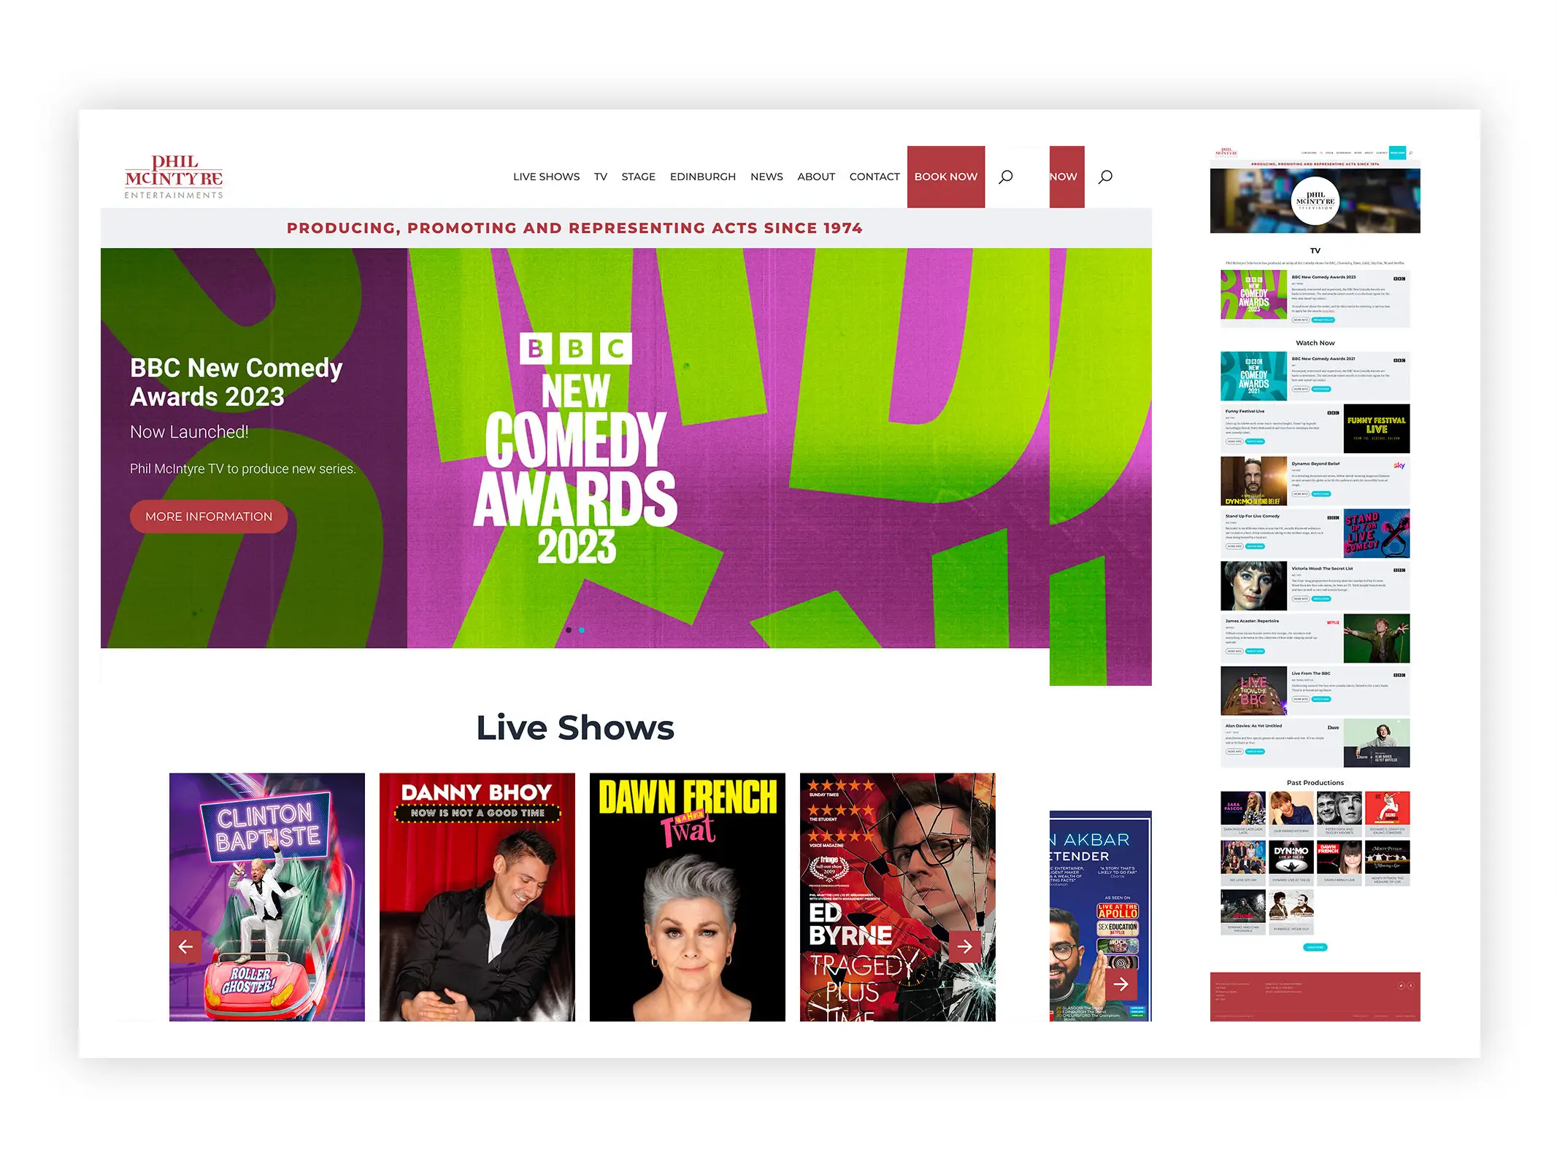
Task: Open the Comedy Awards 2023 thumbnail in TV preview
Action: [x=1254, y=295]
